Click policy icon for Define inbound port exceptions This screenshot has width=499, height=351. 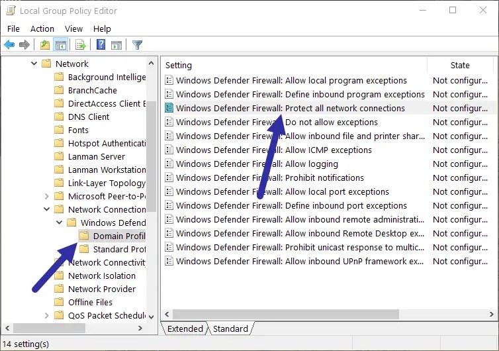click(x=169, y=205)
